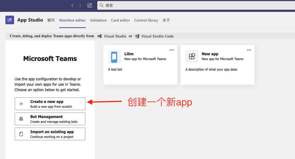The width and height of the screenshot is (295, 159).
Task: Open the Lilim card more options menu
Action: 172,50
